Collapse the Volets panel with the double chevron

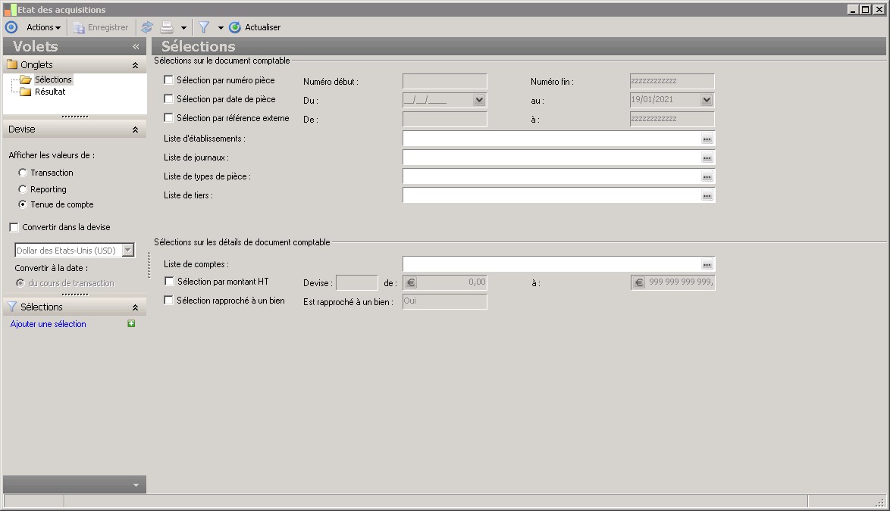tap(136, 46)
